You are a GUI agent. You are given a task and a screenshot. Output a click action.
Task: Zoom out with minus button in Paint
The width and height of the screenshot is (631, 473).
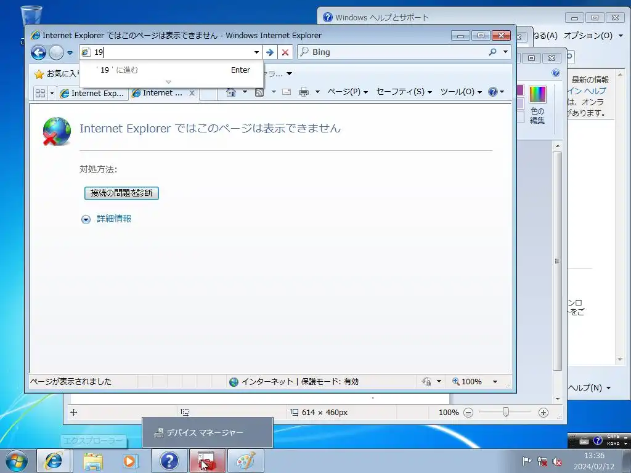468,413
